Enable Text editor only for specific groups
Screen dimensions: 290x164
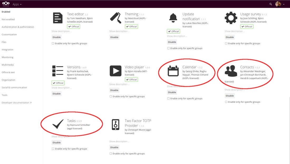click(53, 44)
